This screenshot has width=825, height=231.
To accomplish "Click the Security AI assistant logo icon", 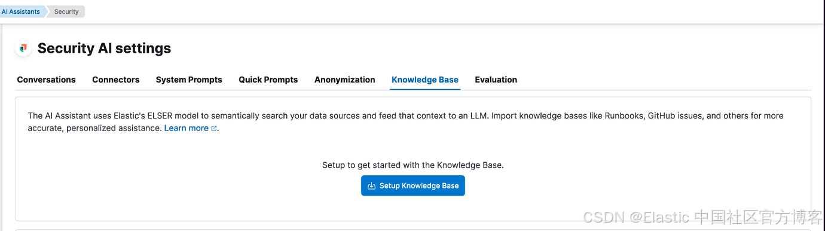I will pos(23,48).
